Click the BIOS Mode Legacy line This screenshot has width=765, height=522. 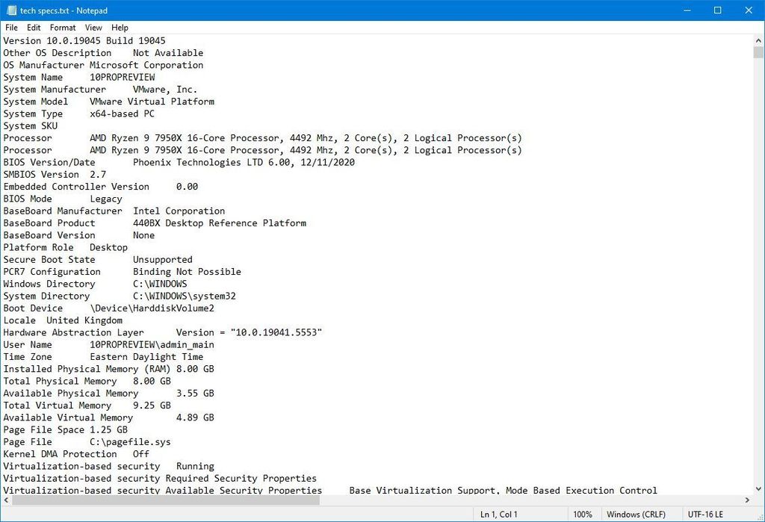tap(64, 199)
